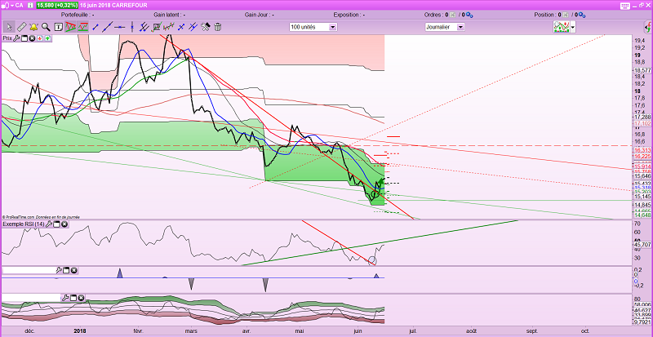Click Ordres cancel X button
653x337 pixels.
click(x=453, y=15)
